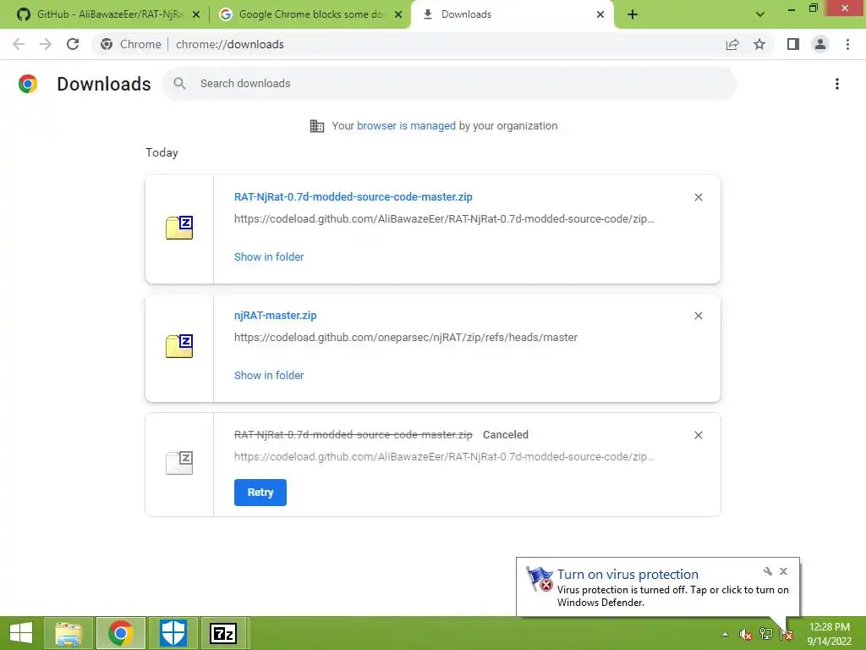Open Windows Defender shield in taskbar
The width and height of the screenshot is (866, 650).
[x=173, y=633]
